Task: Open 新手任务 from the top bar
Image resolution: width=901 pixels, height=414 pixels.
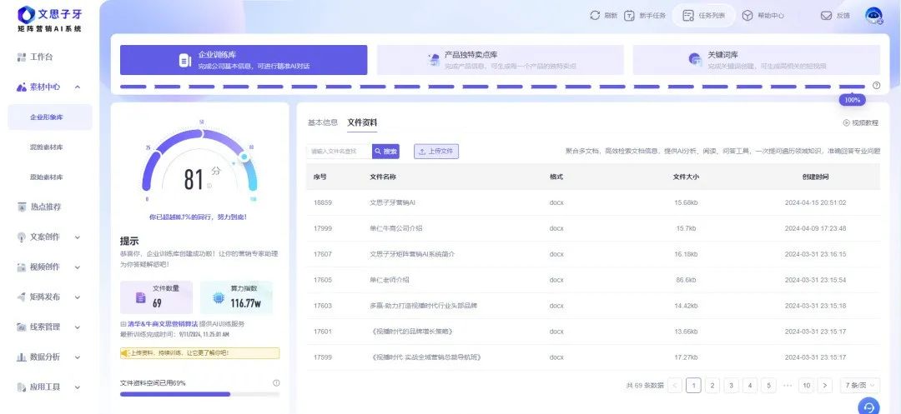Action: click(x=645, y=16)
